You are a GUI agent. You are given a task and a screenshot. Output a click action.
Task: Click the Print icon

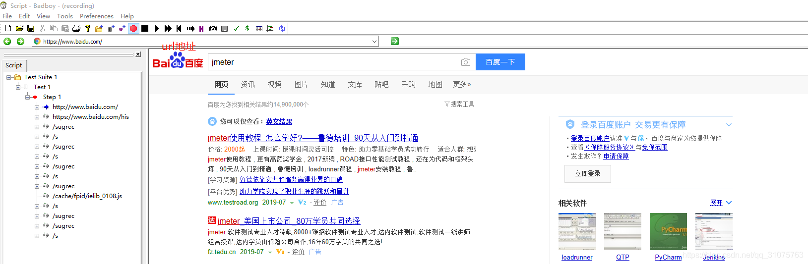coord(76,28)
